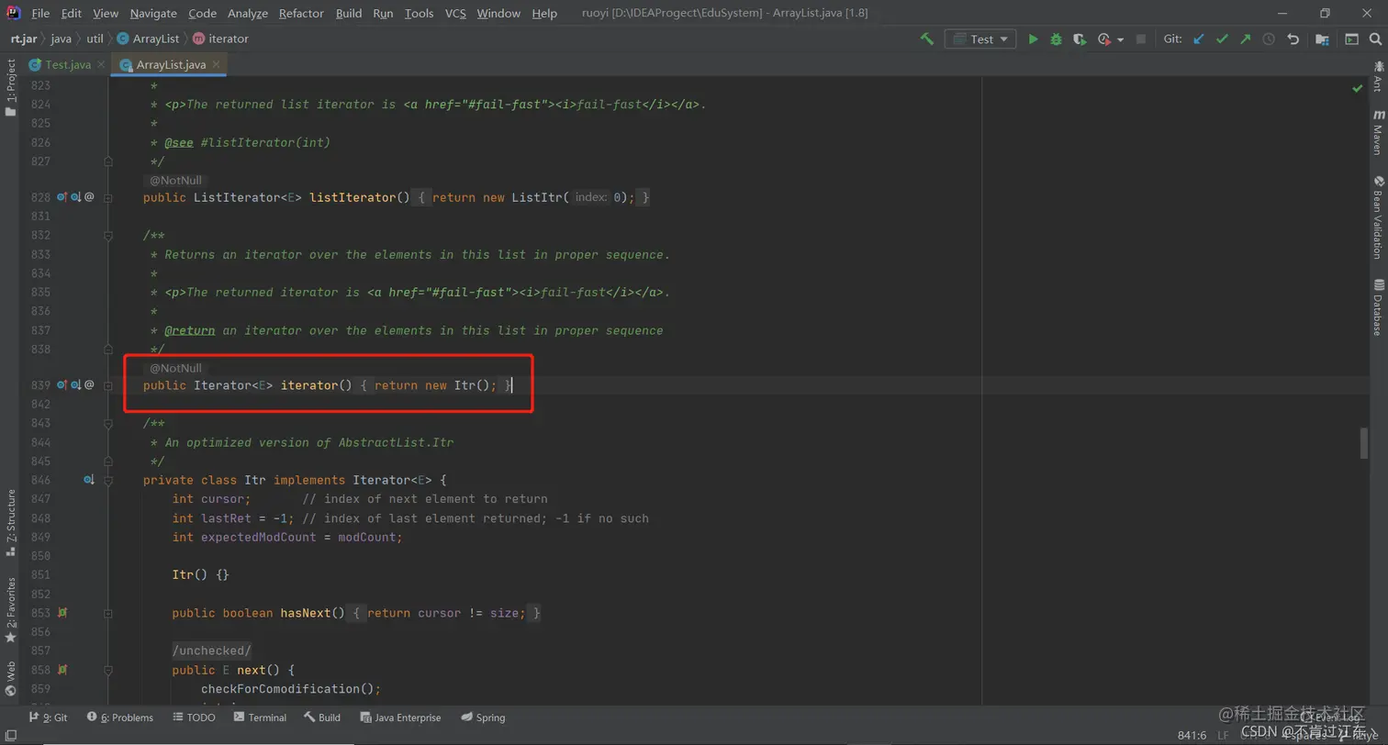Click the gutter implementation icon on line 846
Viewport: 1388px width, 745px height.
90,480
